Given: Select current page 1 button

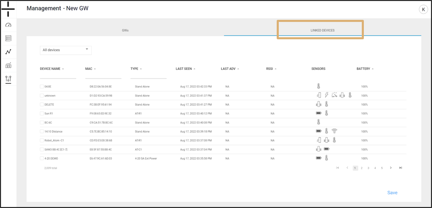Looking at the screenshot, I should coord(356,168).
